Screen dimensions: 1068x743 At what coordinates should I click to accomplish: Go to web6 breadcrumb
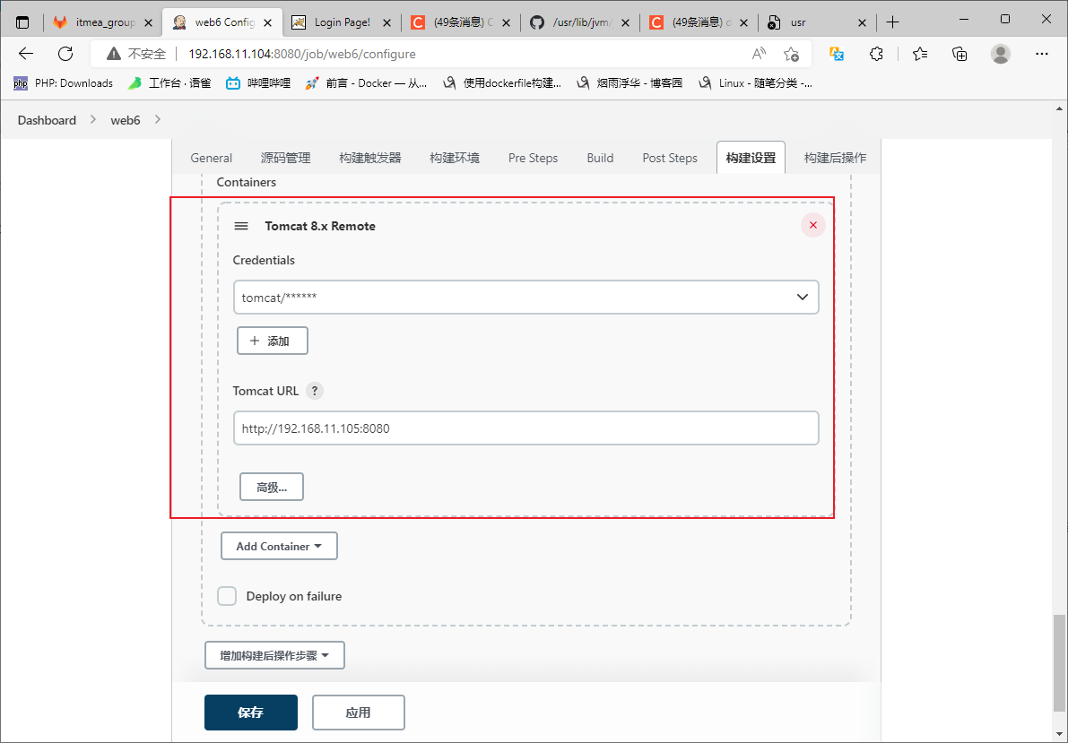coord(126,120)
